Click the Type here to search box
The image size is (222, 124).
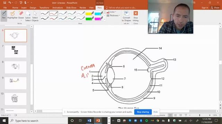point(38,121)
